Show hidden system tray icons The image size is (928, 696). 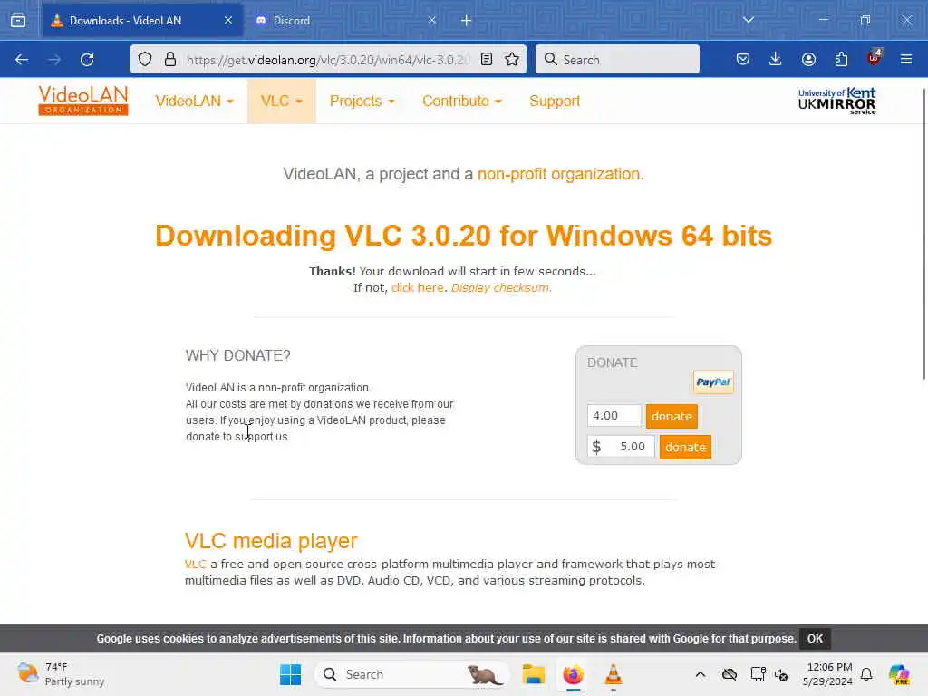pos(701,674)
